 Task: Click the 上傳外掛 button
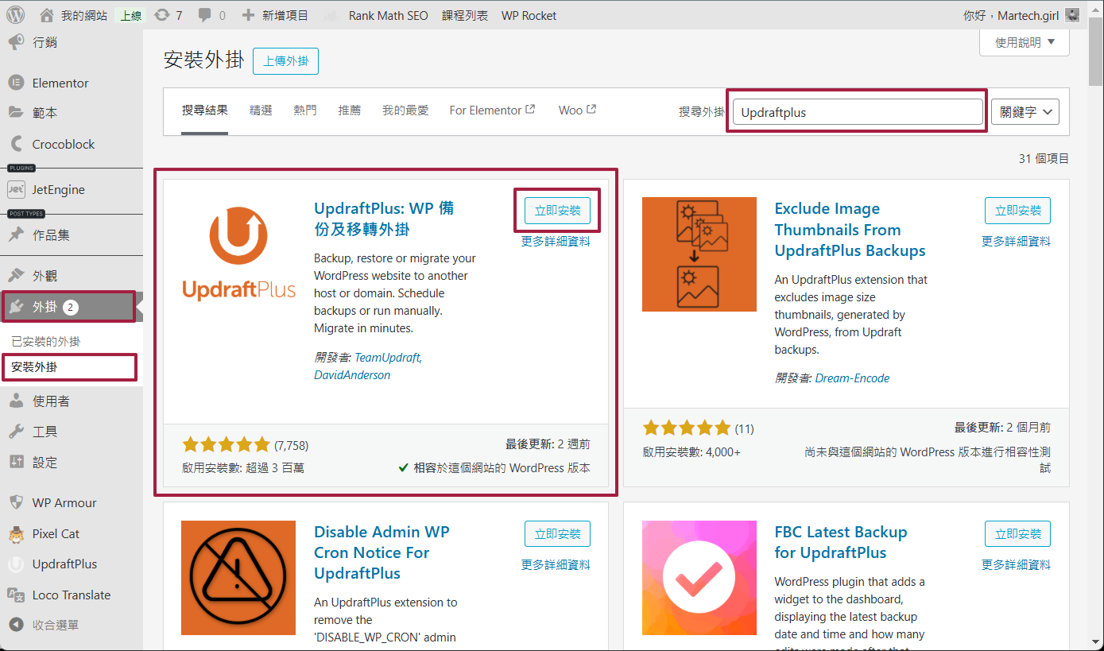285,61
